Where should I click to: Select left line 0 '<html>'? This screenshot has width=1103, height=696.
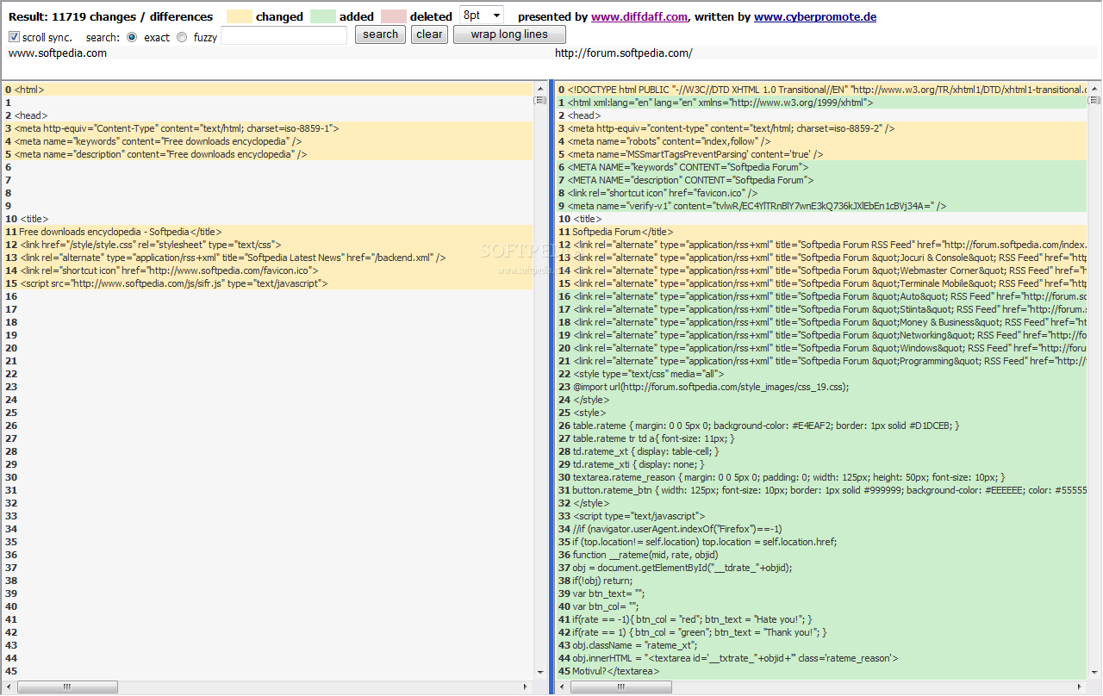(267, 90)
